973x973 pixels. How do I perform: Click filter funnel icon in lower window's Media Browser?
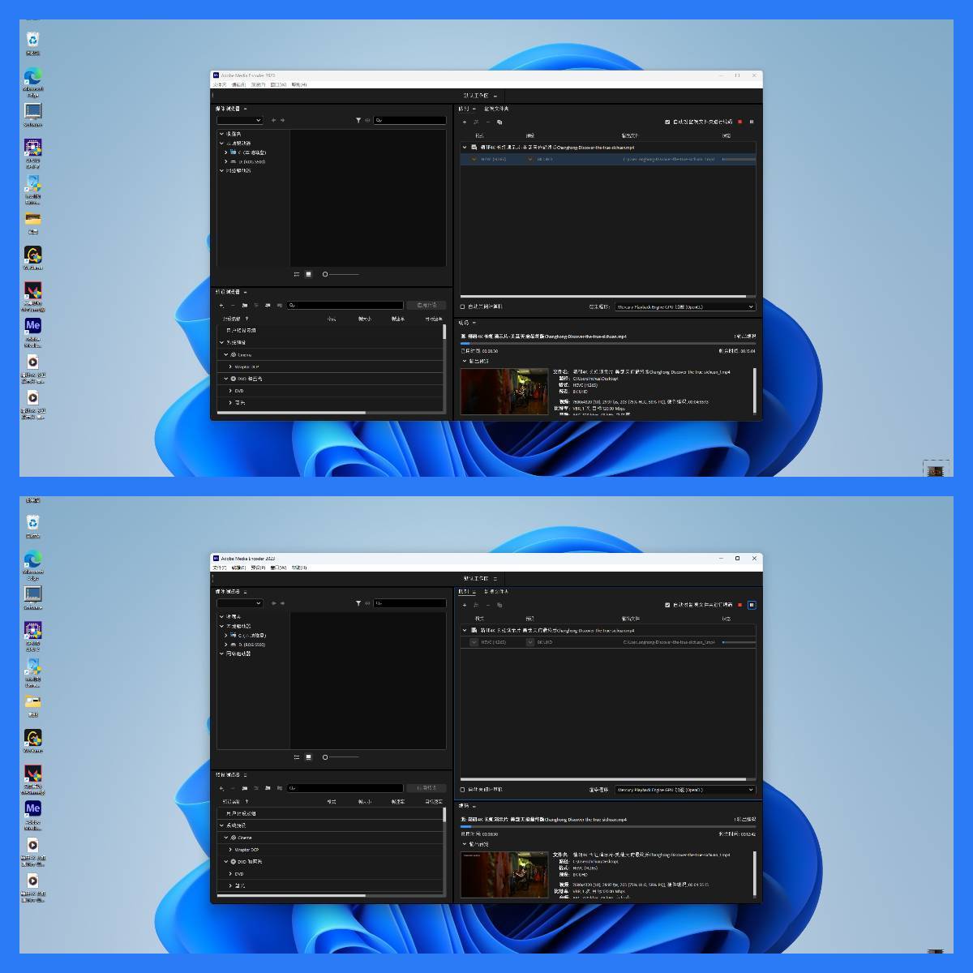(x=358, y=603)
